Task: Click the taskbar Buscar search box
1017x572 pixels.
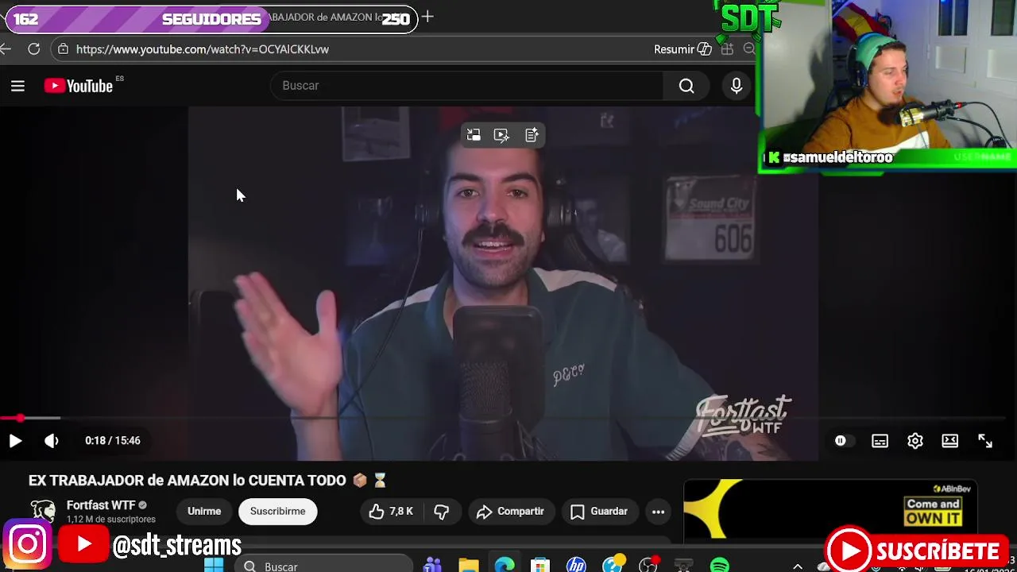Action: [x=324, y=566]
